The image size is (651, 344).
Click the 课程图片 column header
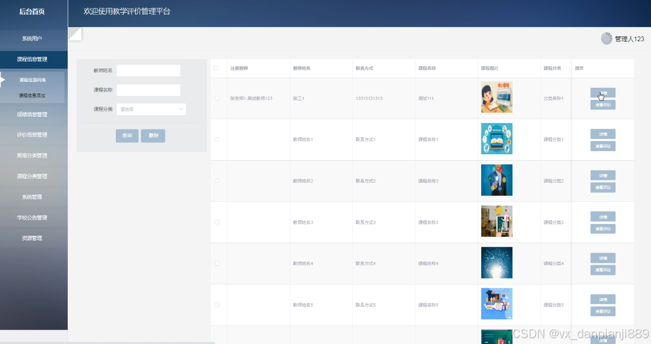coord(490,69)
